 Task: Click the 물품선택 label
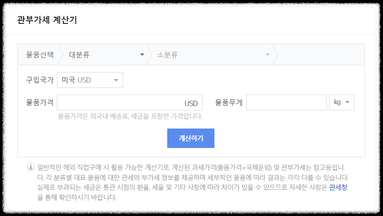click(40, 54)
